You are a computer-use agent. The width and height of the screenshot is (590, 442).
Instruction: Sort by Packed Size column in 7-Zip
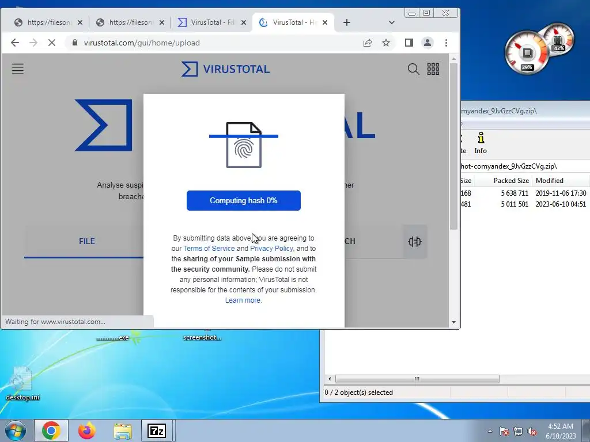pyautogui.click(x=510, y=181)
